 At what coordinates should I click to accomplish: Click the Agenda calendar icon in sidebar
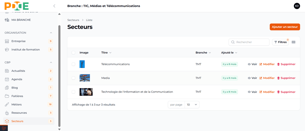pos(7,79)
